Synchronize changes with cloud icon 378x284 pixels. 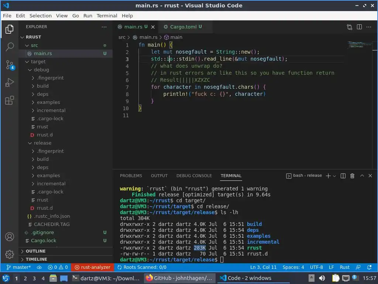[39, 267]
